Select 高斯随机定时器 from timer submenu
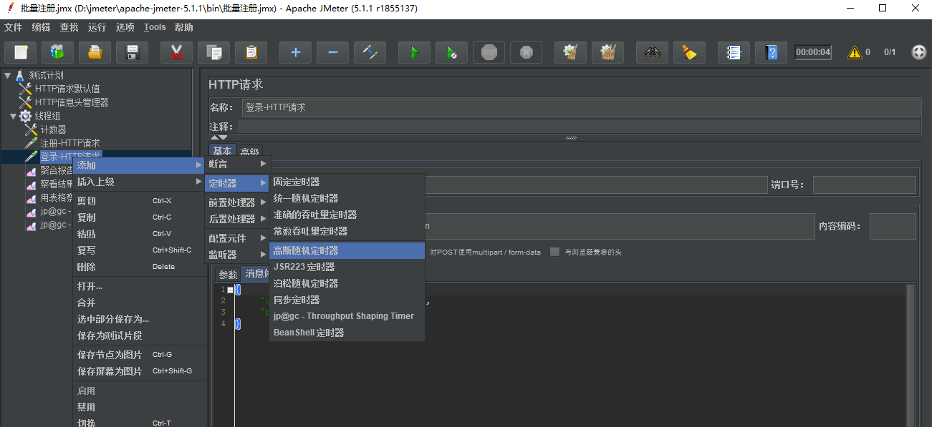932x427 pixels. 347,250
